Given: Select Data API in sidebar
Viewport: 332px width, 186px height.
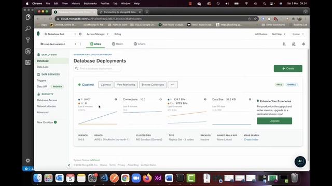Looking at the screenshot, I should point(42,87).
